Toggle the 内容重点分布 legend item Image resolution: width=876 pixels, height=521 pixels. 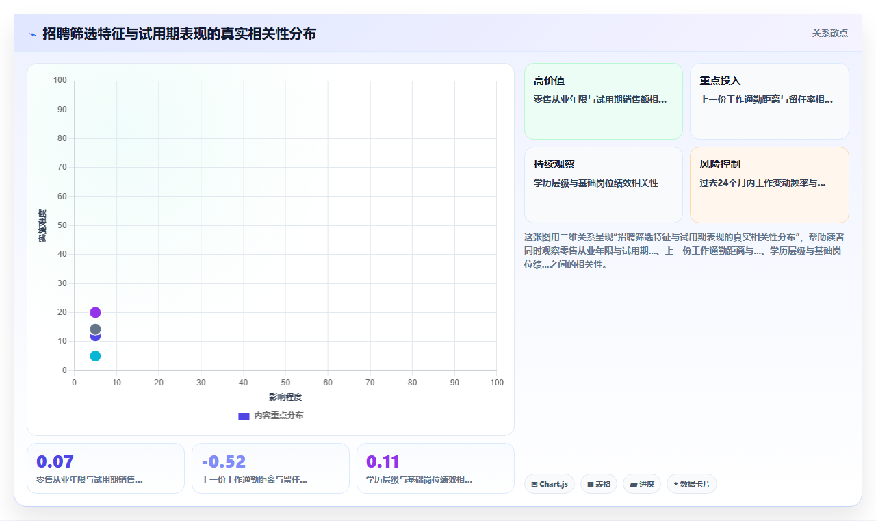(x=270, y=416)
